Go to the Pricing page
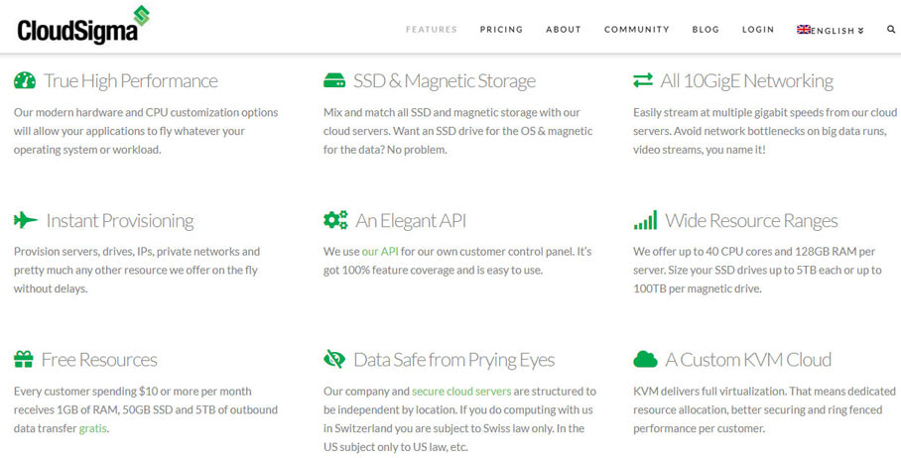The height and width of the screenshot is (458, 901). pos(502,30)
